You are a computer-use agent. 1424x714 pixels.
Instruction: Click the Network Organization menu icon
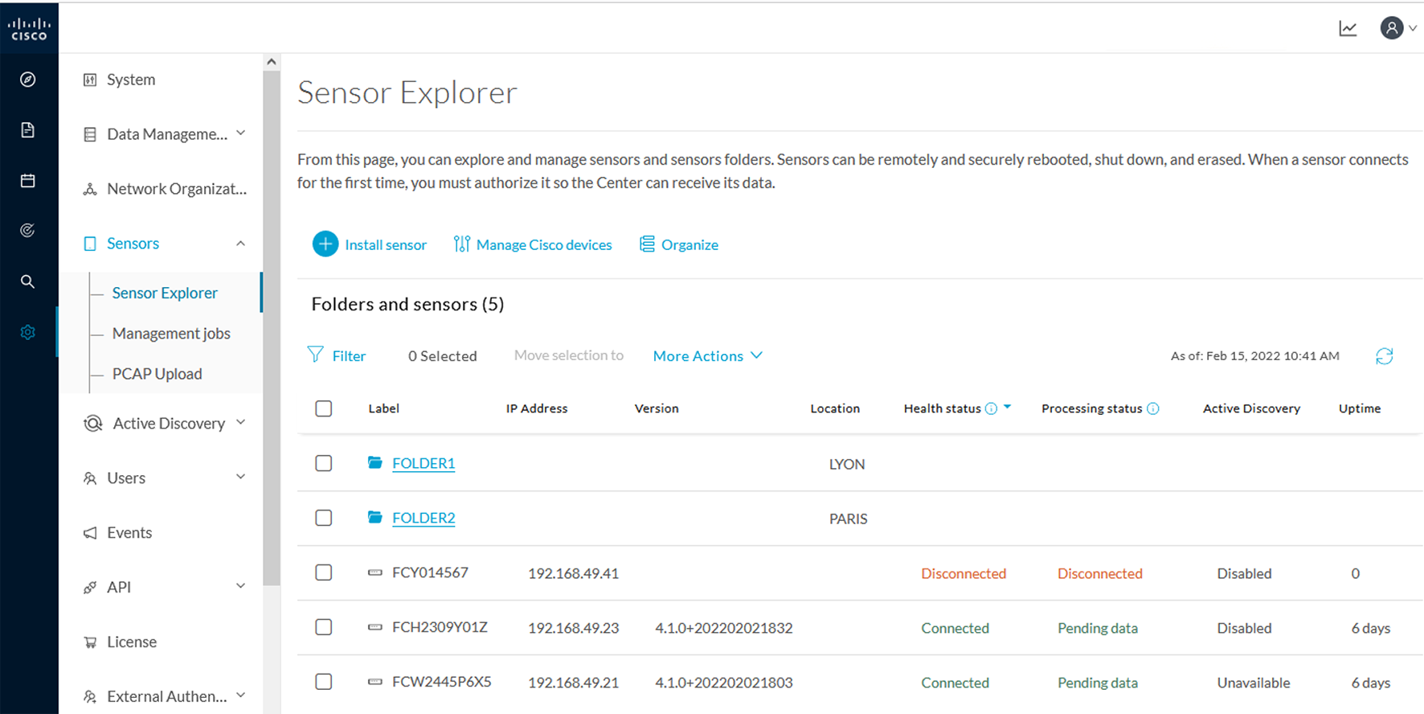point(90,189)
